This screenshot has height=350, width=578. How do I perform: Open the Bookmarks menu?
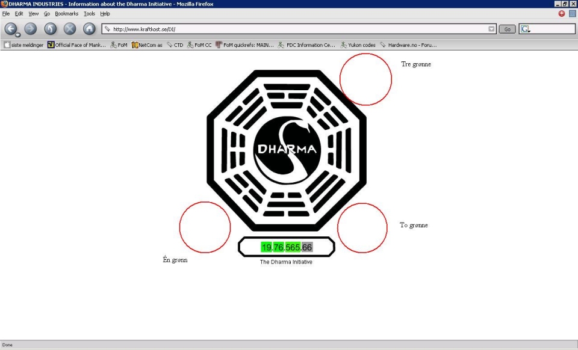coord(66,14)
